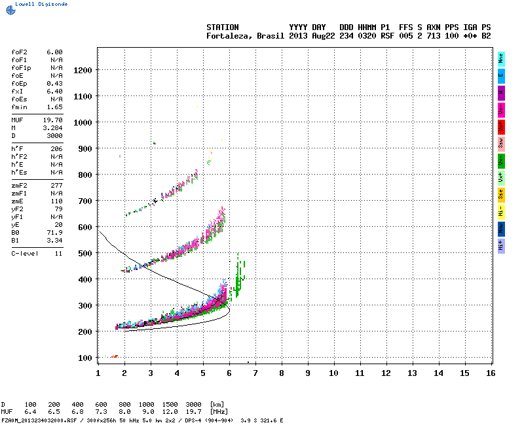Click the Lowell Digisonde globe logo
524x425 pixels.
click(10, 10)
